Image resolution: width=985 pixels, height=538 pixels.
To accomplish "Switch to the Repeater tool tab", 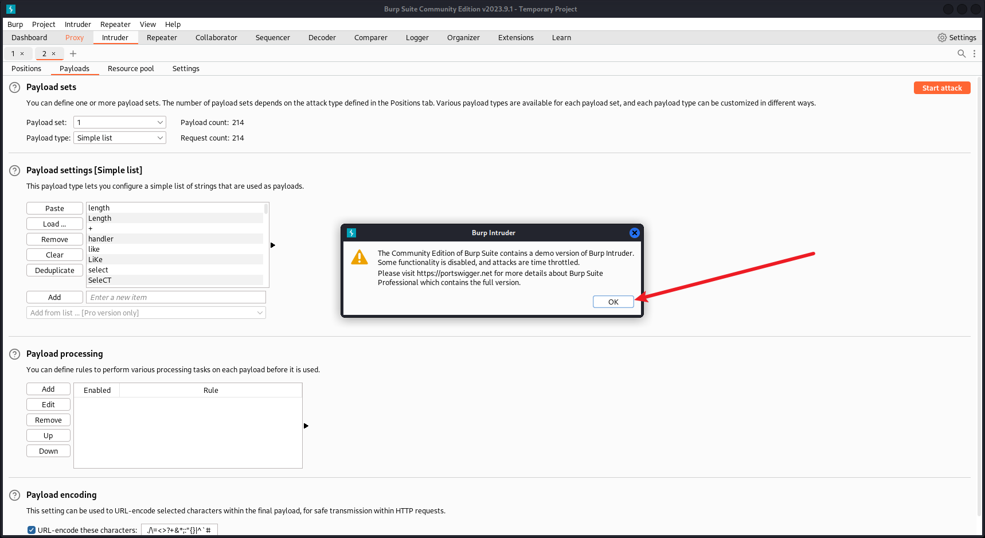I will point(162,37).
